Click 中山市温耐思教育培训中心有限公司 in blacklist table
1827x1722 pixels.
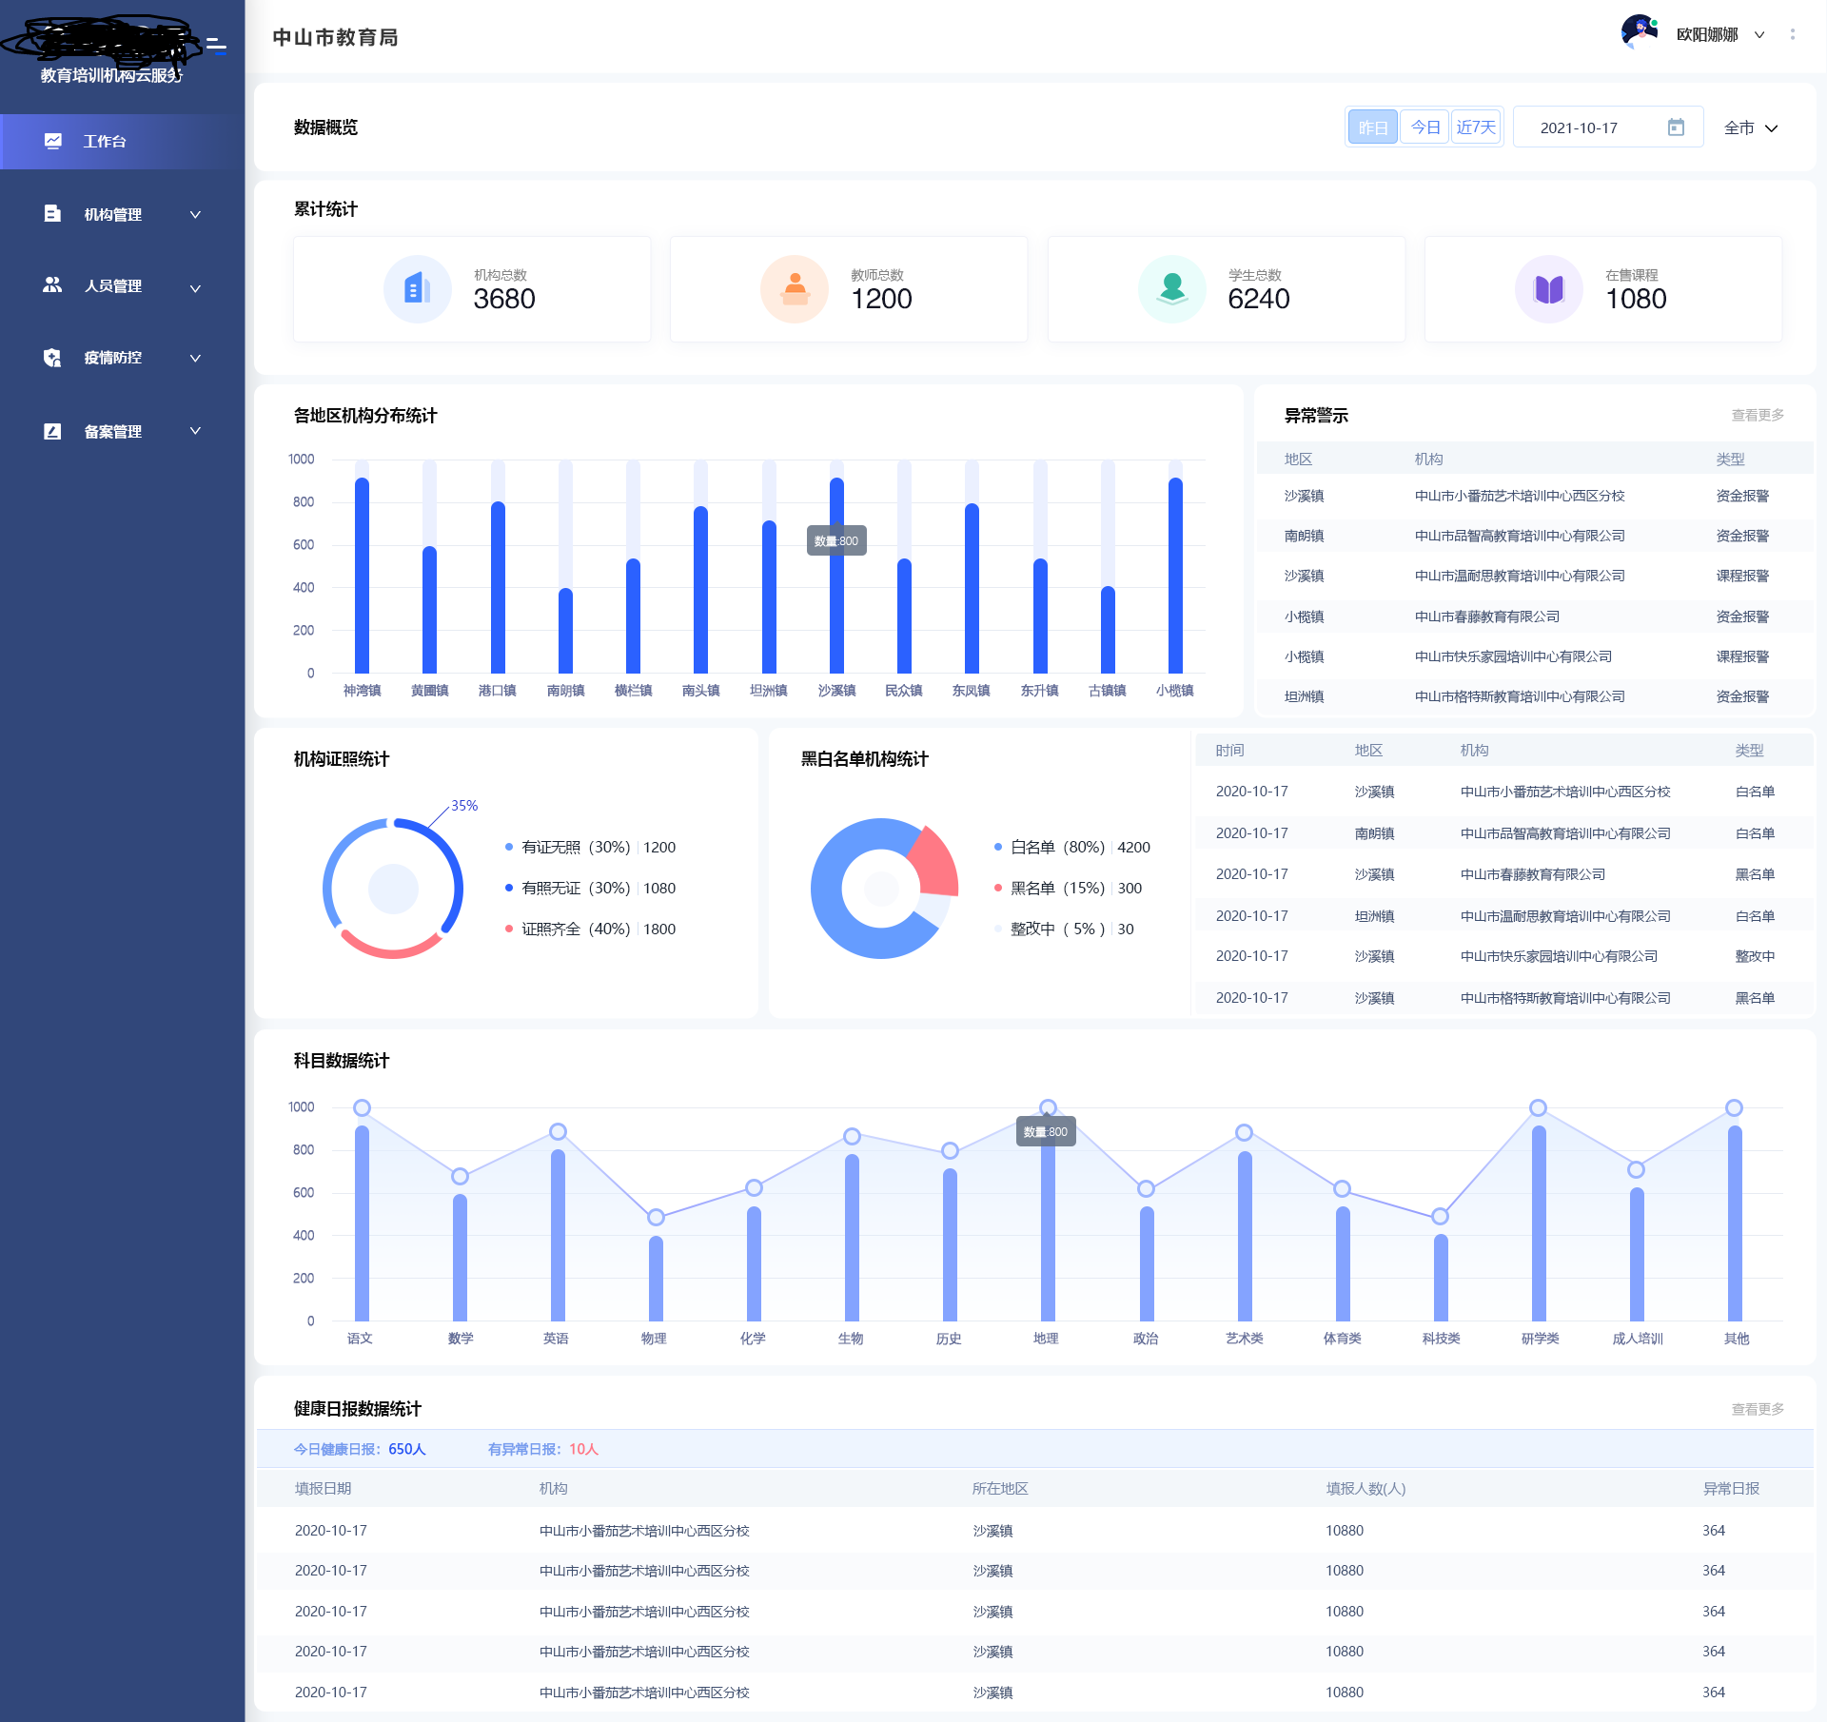[x=1565, y=916]
